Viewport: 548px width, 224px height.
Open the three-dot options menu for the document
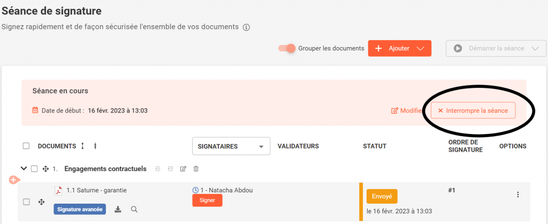[x=517, y=195]
